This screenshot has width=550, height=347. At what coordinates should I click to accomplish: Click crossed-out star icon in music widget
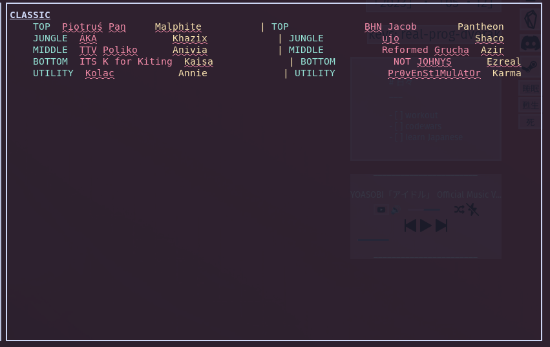coord(472,209)
